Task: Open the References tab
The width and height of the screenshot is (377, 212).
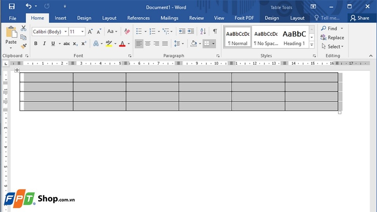Action: [x=139, y=18]
